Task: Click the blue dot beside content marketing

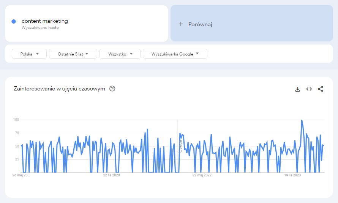Action: (x=14, y=22)
